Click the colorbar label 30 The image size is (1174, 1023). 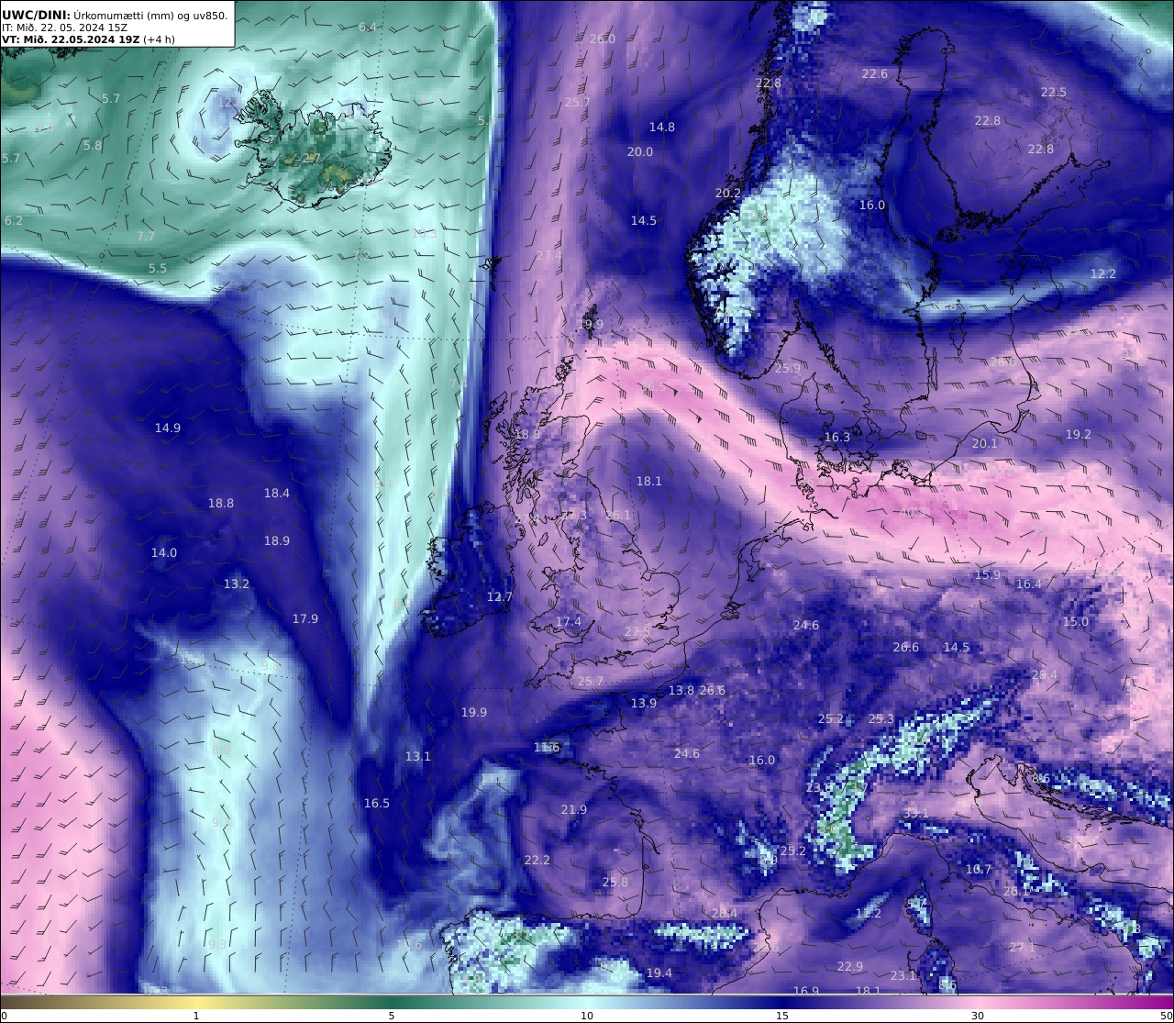pyautogui.click(x=978, y=1016)
